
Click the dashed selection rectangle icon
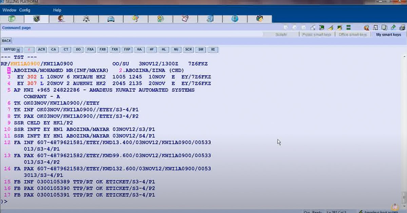pyautogui.click(x=375, y=28)
